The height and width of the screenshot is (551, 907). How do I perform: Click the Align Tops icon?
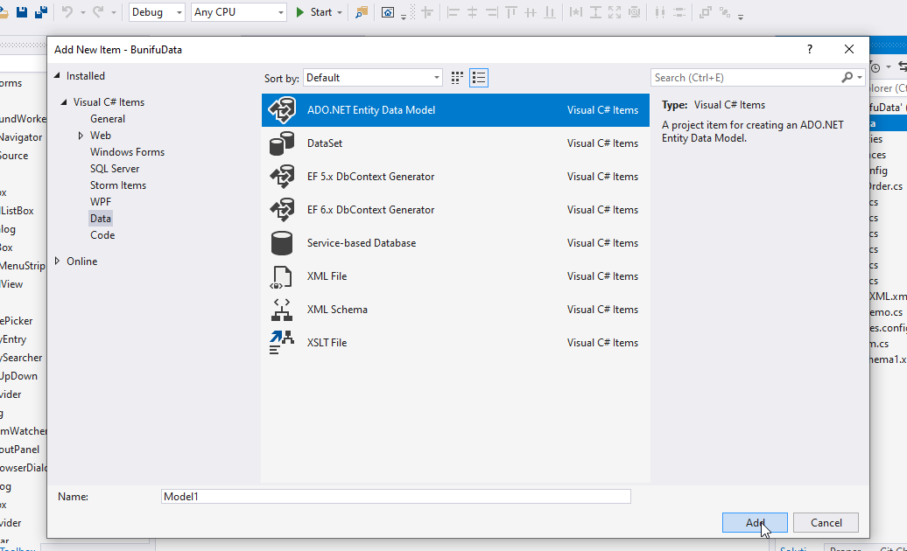click(510, 12)
